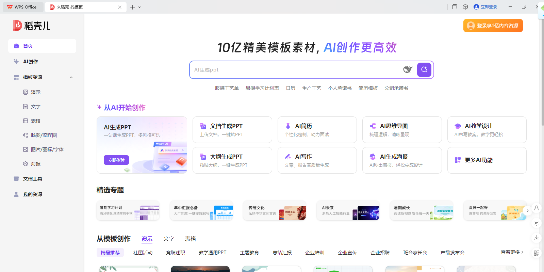
Task: Click the 登录享1亿内容资源 button
Action: tap(493, 26)
